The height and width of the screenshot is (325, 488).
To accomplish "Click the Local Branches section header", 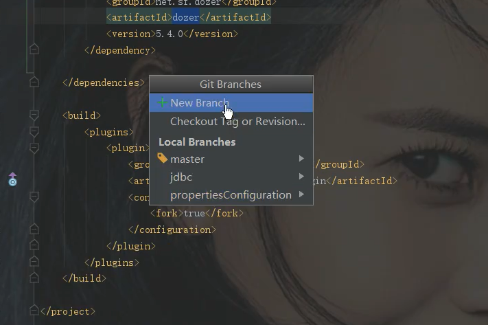I will [197, 142].
